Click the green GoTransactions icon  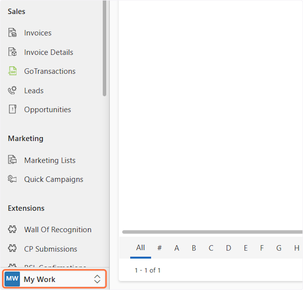[12, 71]
